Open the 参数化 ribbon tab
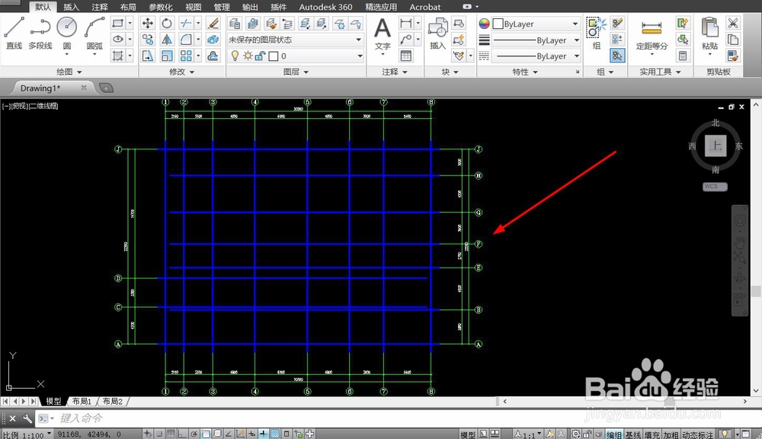Screen dimensions: 762x439 coord(160,7)
